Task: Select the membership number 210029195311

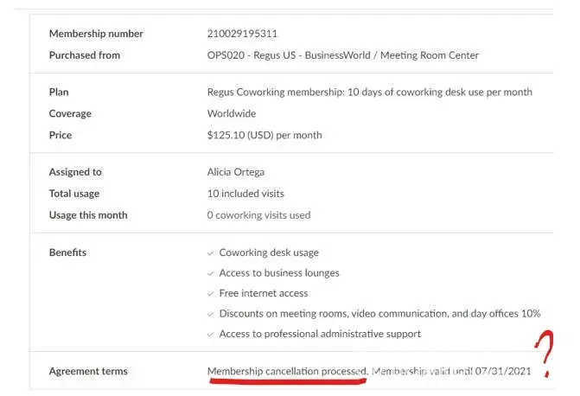Action: pyautogui.click(x=242, y=35)
